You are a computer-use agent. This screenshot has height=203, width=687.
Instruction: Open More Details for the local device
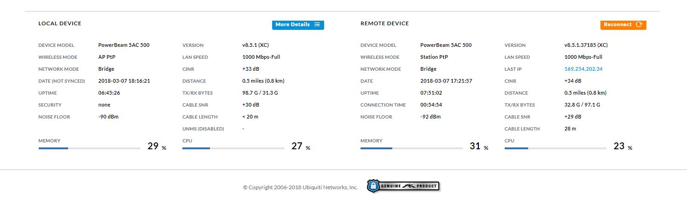[293, 25]
